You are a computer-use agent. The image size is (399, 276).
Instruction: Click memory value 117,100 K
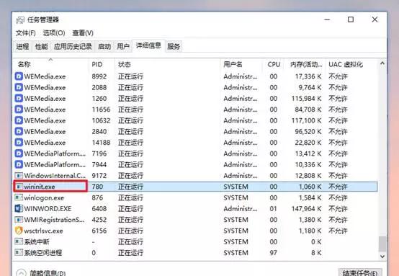point(306,120)
